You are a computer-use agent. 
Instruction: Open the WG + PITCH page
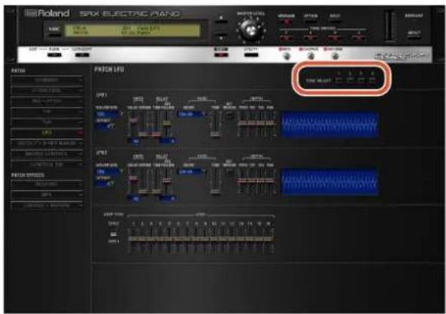point(47,101)
